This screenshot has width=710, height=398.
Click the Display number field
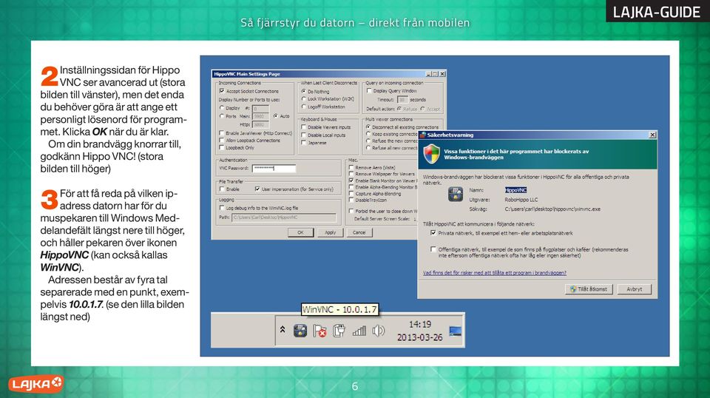point(260,108)
